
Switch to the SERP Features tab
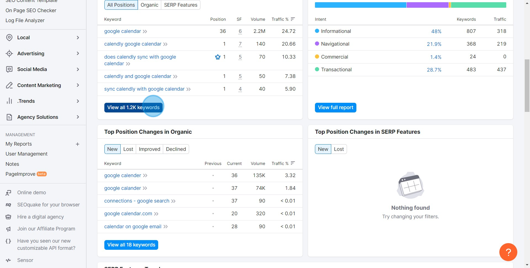pos(181,5)
